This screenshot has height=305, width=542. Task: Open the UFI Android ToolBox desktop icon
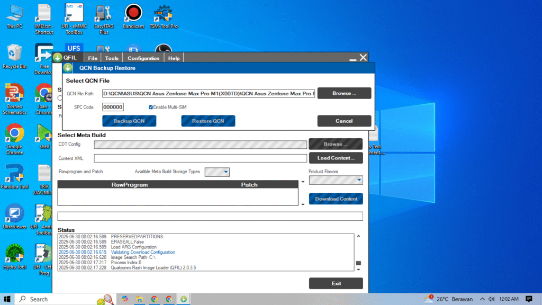click(42, 220)
